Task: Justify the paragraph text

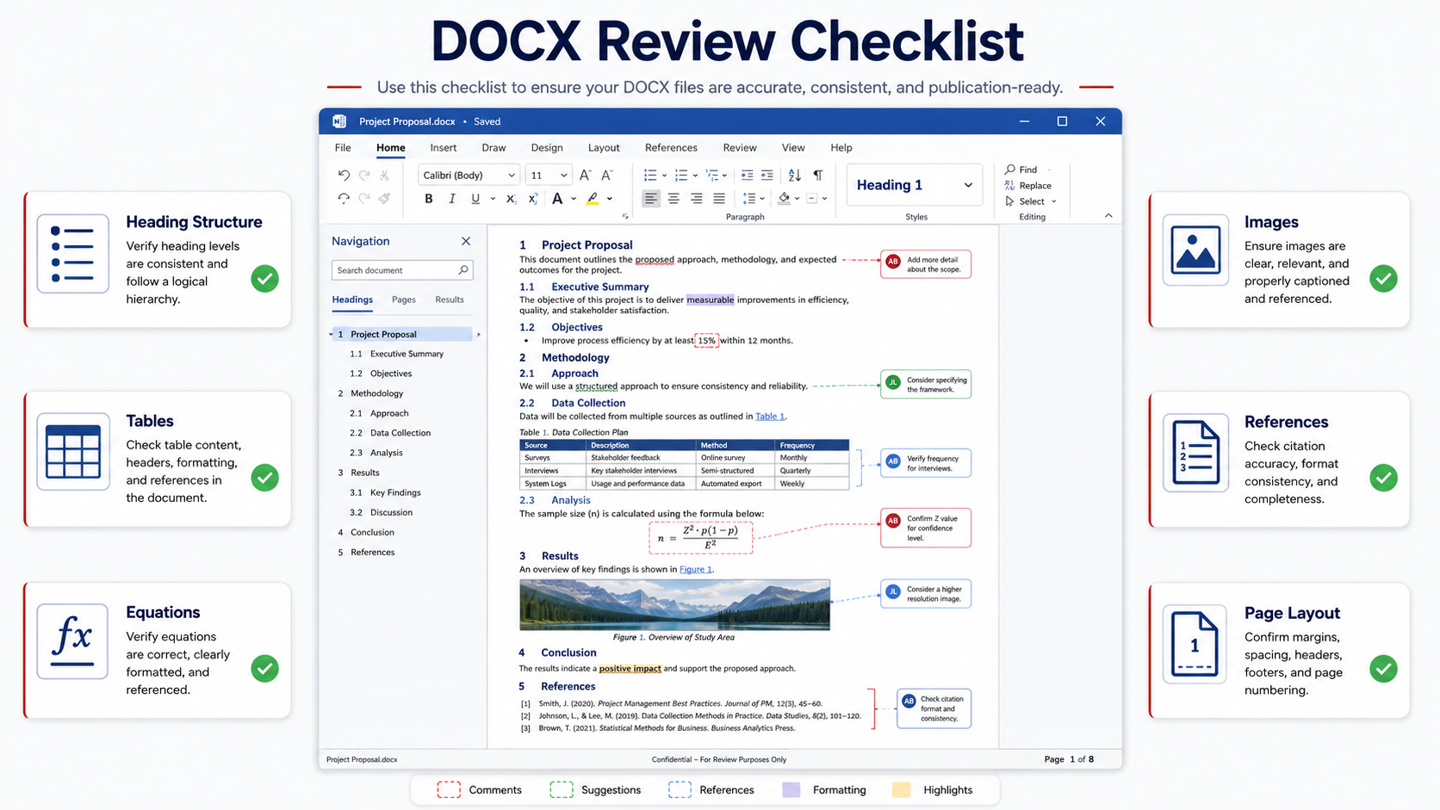Action: 719,199
